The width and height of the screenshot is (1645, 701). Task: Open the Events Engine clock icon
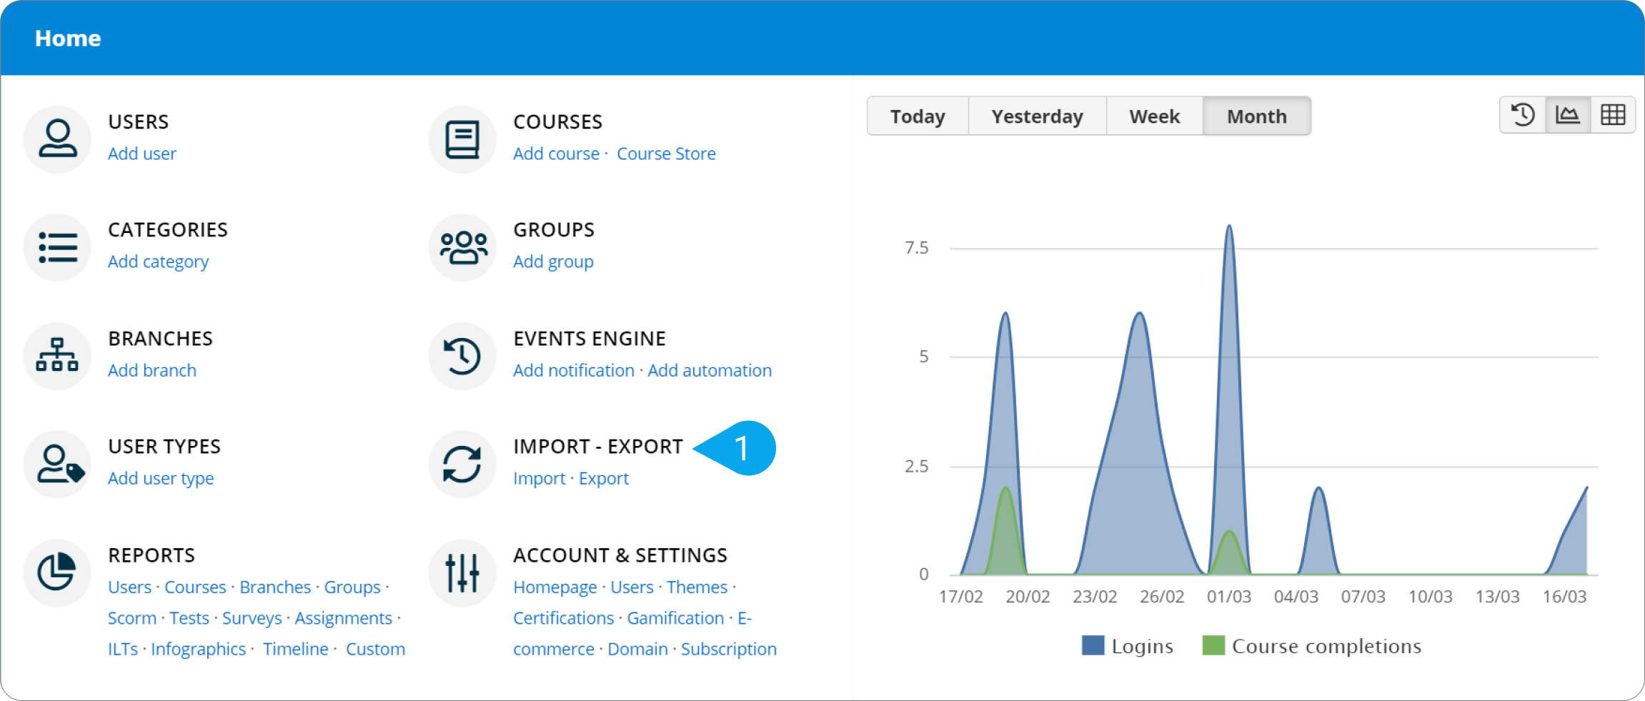(x=462, y=356)
